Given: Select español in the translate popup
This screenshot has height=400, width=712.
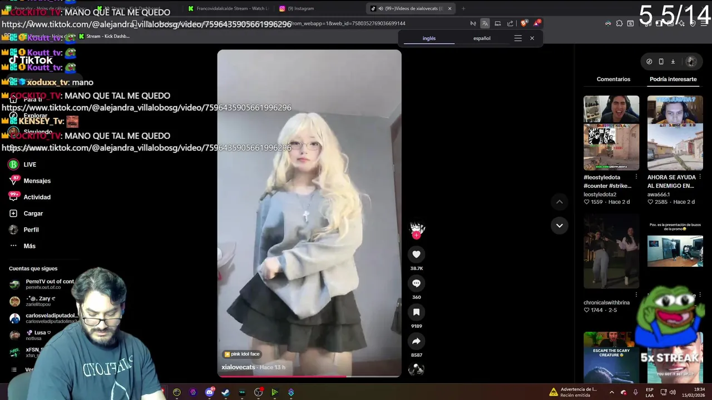Looking at the screenshot, I should click(x=482, y=38).
